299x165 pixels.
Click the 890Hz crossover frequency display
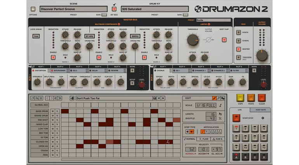click(135, 36)
